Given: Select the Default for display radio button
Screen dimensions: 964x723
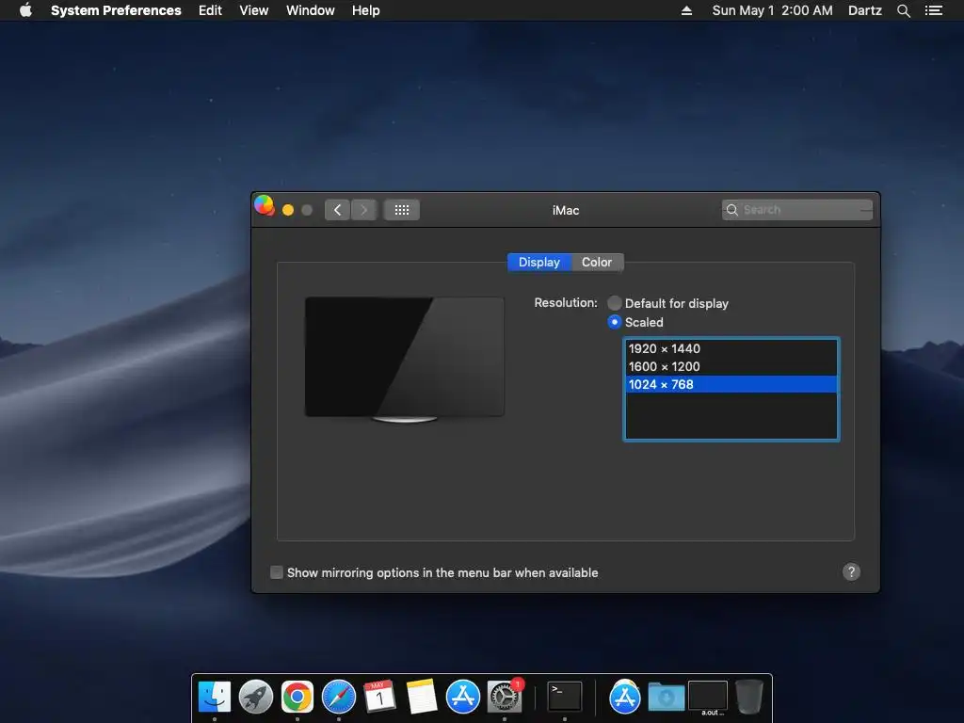Looking at the screenshot, I should pyautogui.click(x=614, y=303).
